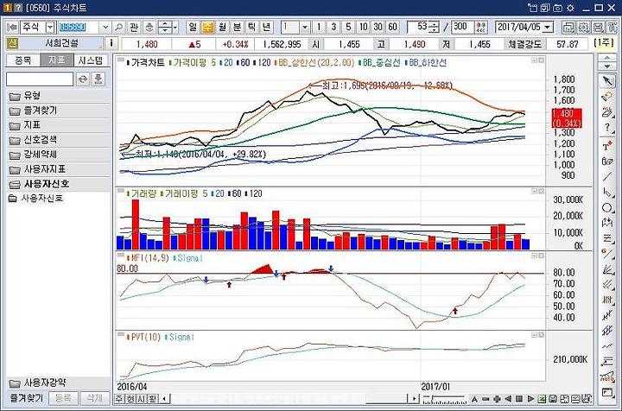The height and width of the screenshot is (411, 622).
Task: Click the save chart icon in top toolbar
Action: click(x=598, y=27)
